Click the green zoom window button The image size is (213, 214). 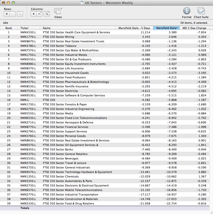coord(13,3)
